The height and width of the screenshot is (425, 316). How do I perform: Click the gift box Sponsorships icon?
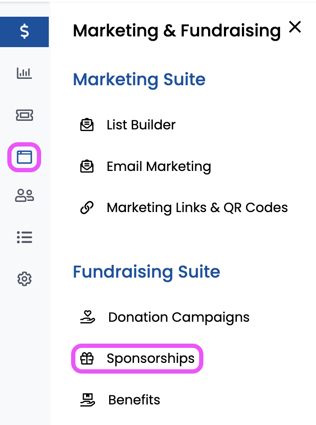[x=87, y=358]
